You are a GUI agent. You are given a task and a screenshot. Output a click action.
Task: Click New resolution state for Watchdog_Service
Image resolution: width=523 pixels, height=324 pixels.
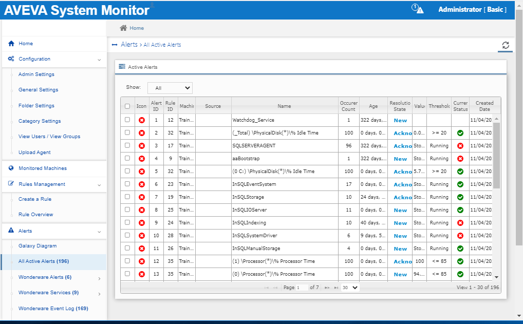[x=400, y=121]
